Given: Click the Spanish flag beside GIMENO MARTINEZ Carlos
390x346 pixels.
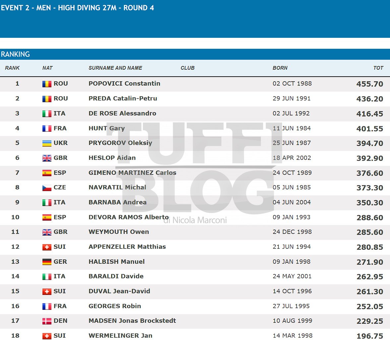Looking at the screenshot, I should click(x=47, y=173).
